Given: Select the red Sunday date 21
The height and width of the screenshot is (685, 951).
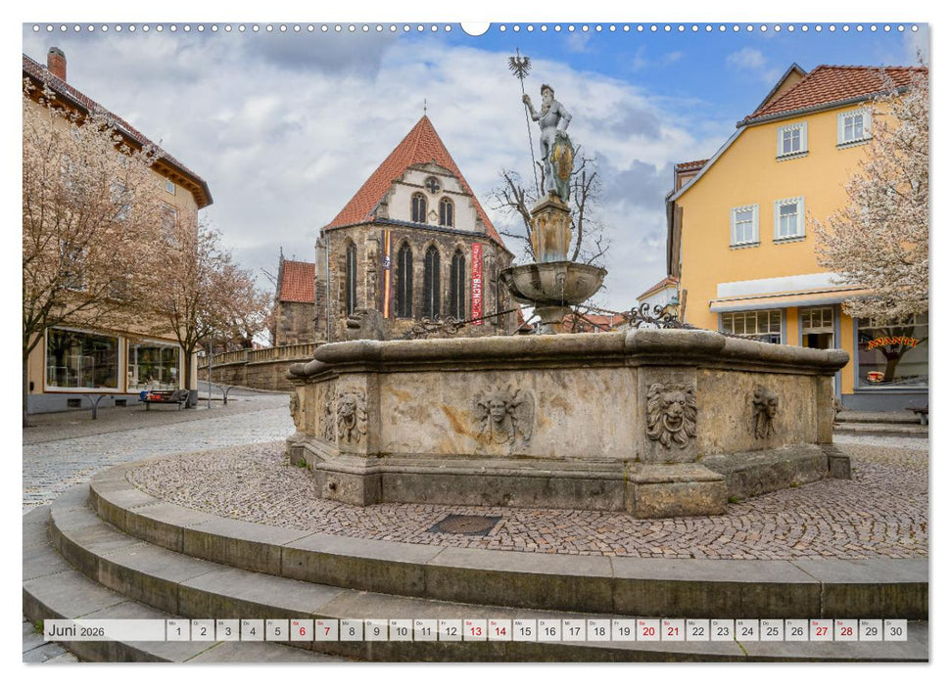Looking at the screenshot, I should point(673,631).
